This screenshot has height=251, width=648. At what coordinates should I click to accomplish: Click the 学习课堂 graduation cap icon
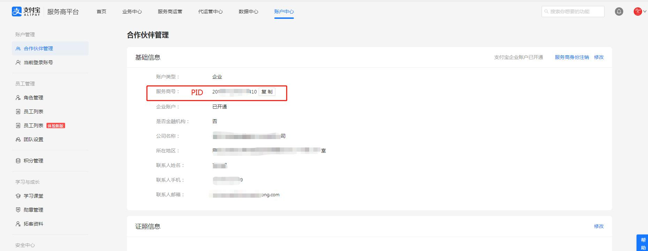[18, 196]
